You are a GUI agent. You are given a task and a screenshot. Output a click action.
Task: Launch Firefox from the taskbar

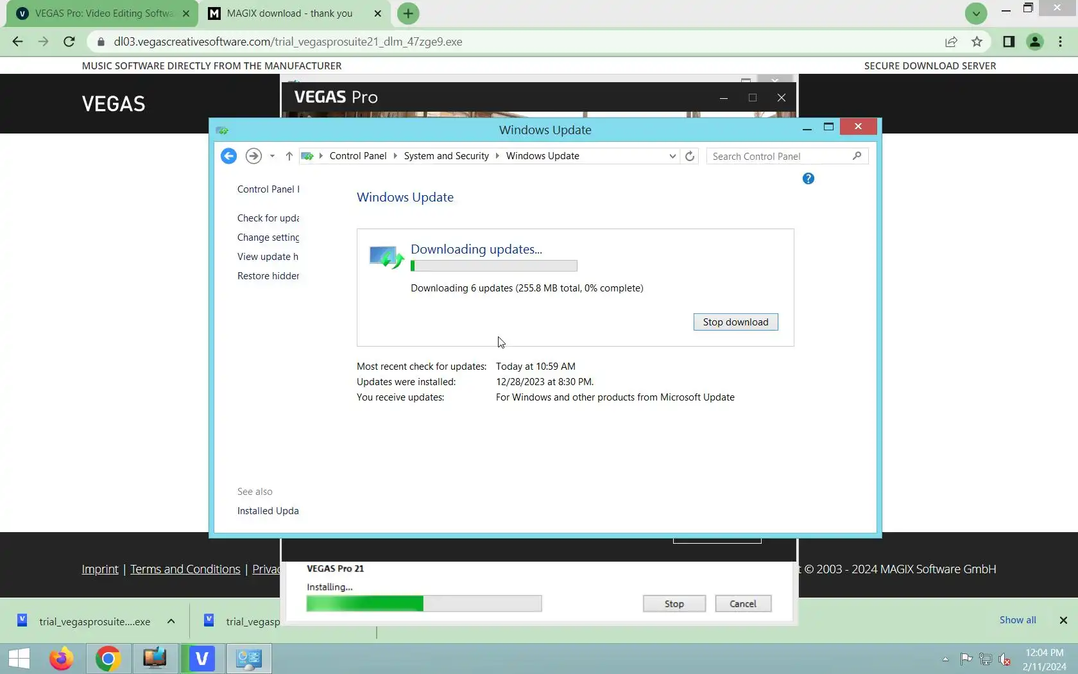pyautogui.click(x=62, y=659)
